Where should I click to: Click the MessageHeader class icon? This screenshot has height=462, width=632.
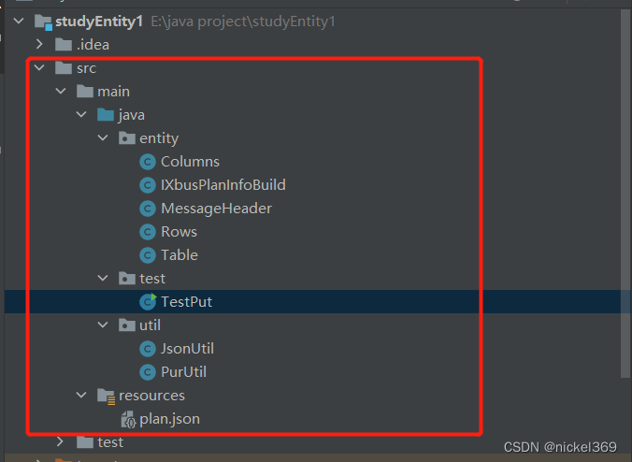pyautogui.click(x=147, y=209)
